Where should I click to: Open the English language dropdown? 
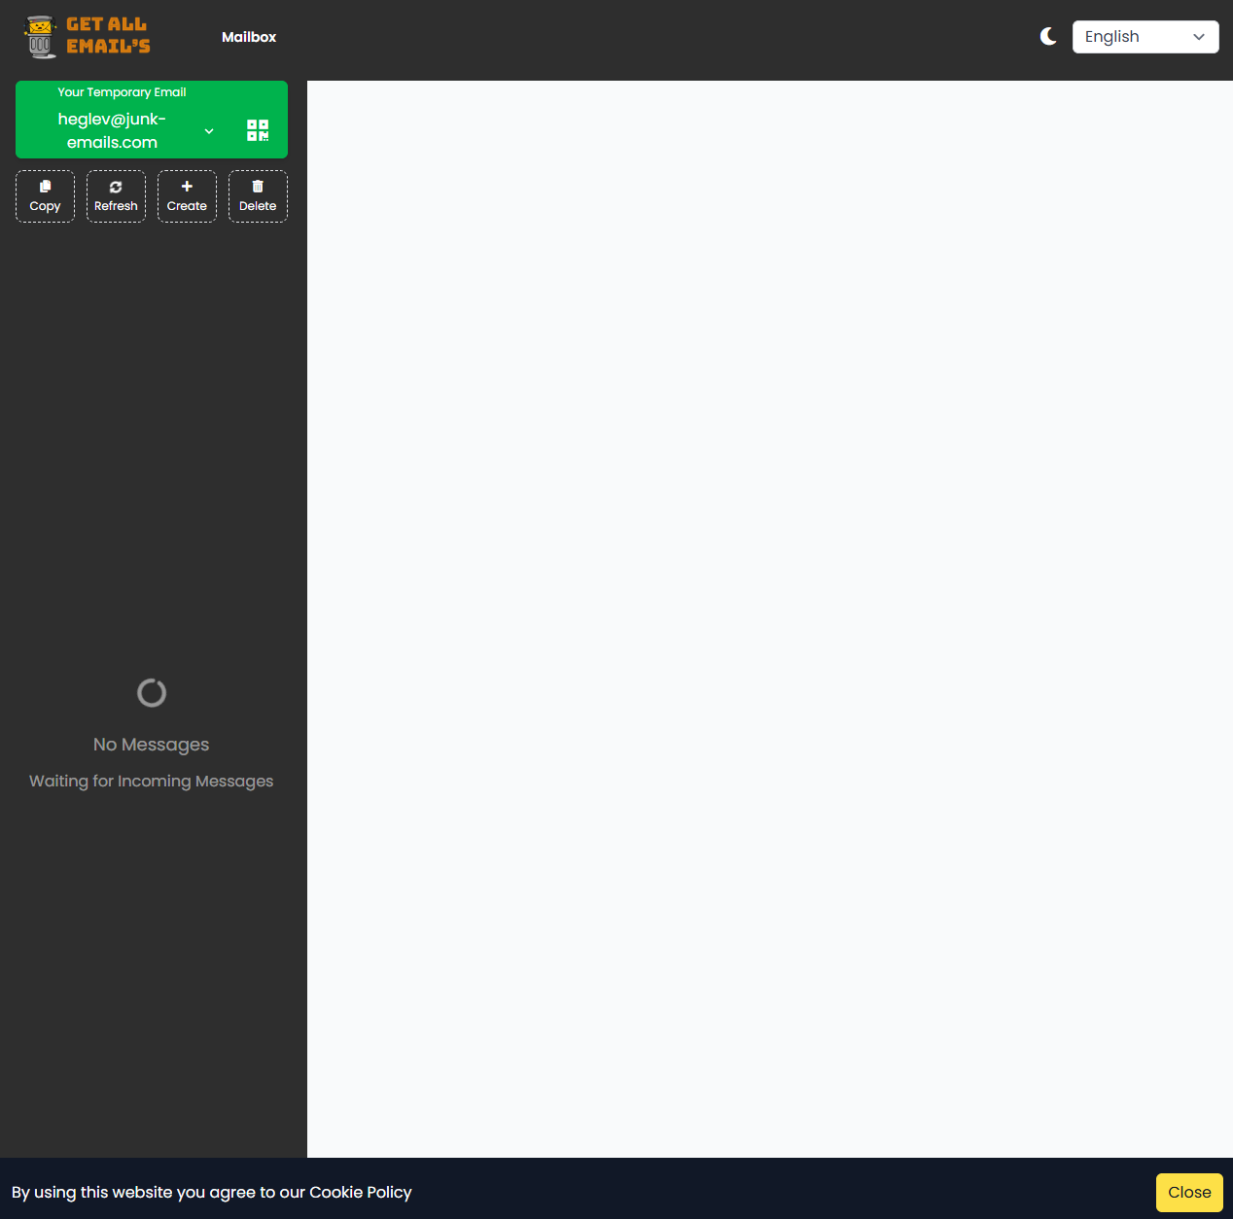point(1145,37)
